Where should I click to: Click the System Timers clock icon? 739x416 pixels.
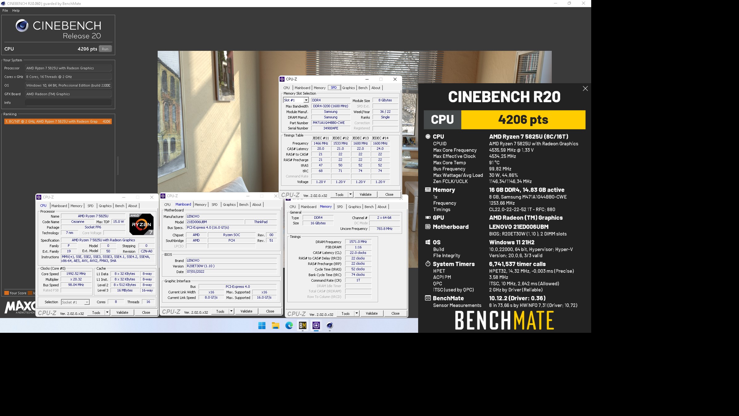(428, 264)
